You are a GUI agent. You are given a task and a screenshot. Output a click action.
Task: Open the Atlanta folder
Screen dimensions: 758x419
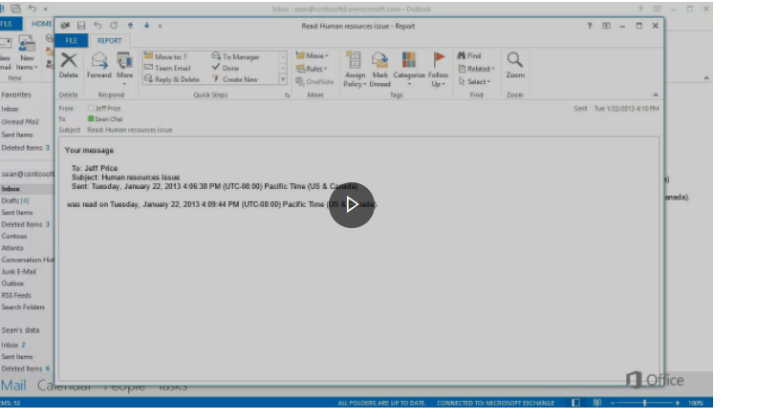click(x=12, y=247)
